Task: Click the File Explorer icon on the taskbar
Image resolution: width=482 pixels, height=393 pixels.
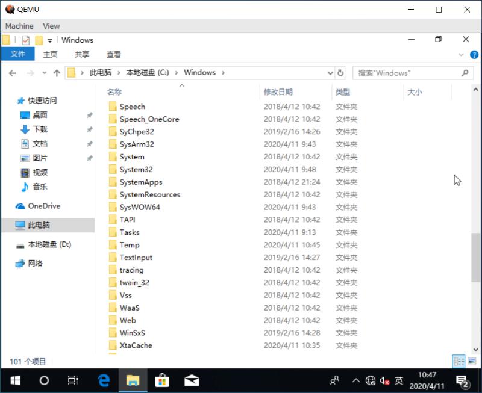Action: pos(133,380)
